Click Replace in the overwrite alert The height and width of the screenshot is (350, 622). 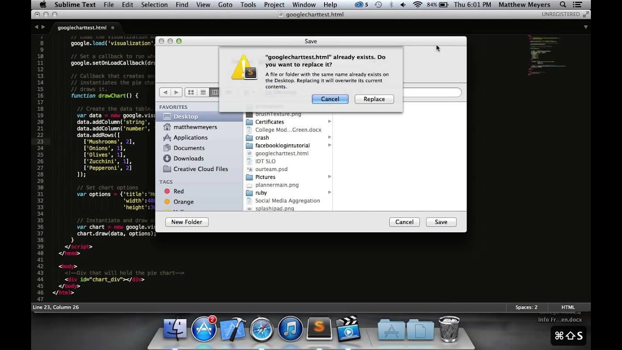click(374, 99)
